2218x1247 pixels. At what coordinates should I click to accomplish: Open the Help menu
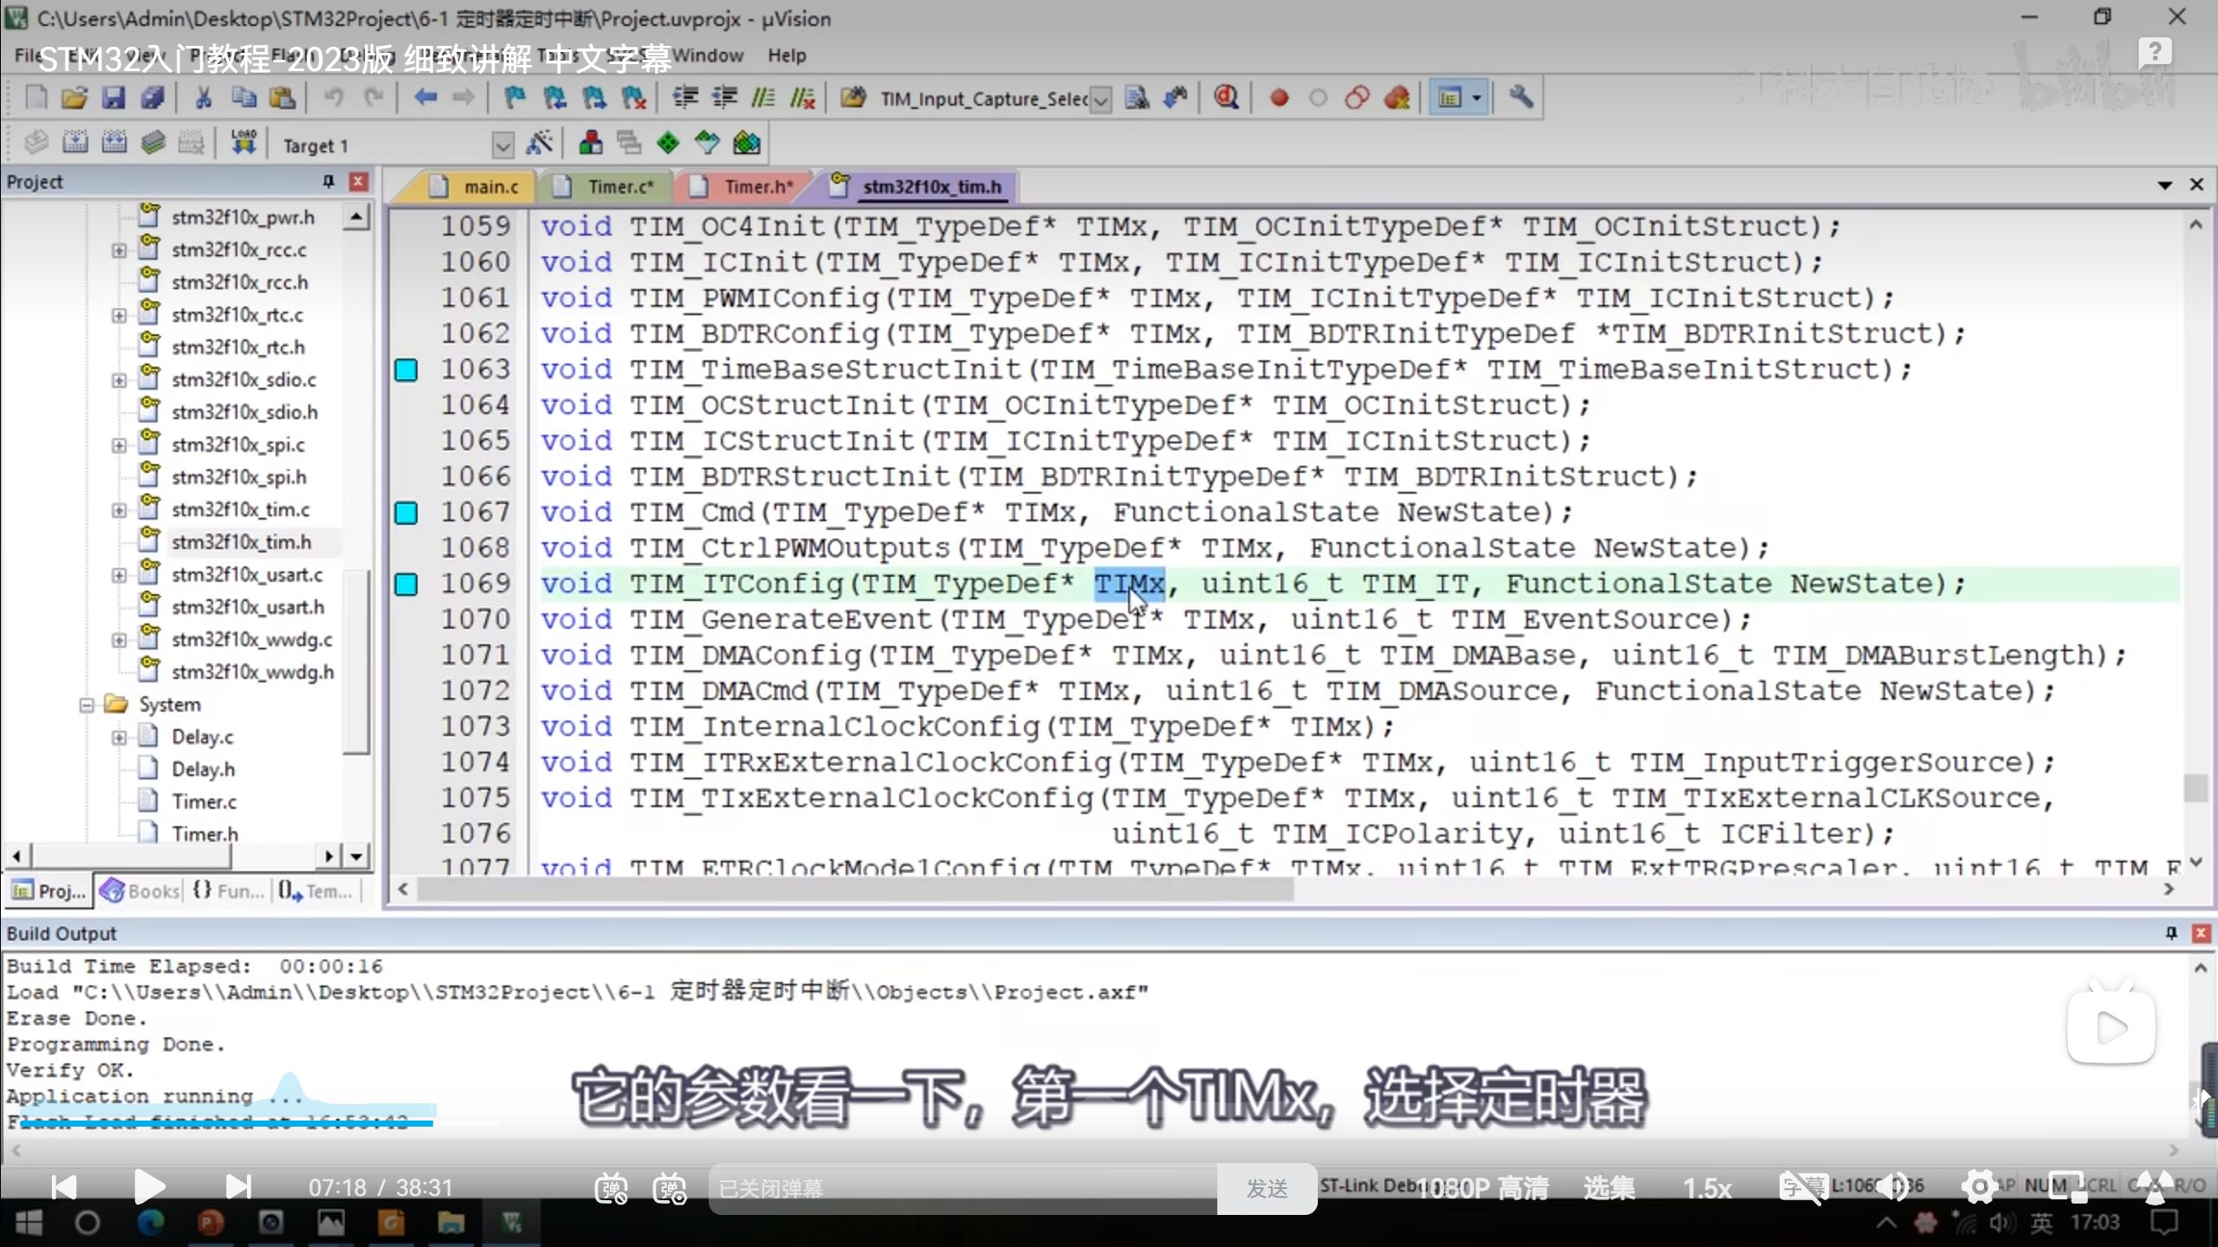tap(786, 55)
